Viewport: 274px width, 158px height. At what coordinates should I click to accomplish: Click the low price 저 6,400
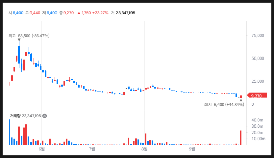50,13
